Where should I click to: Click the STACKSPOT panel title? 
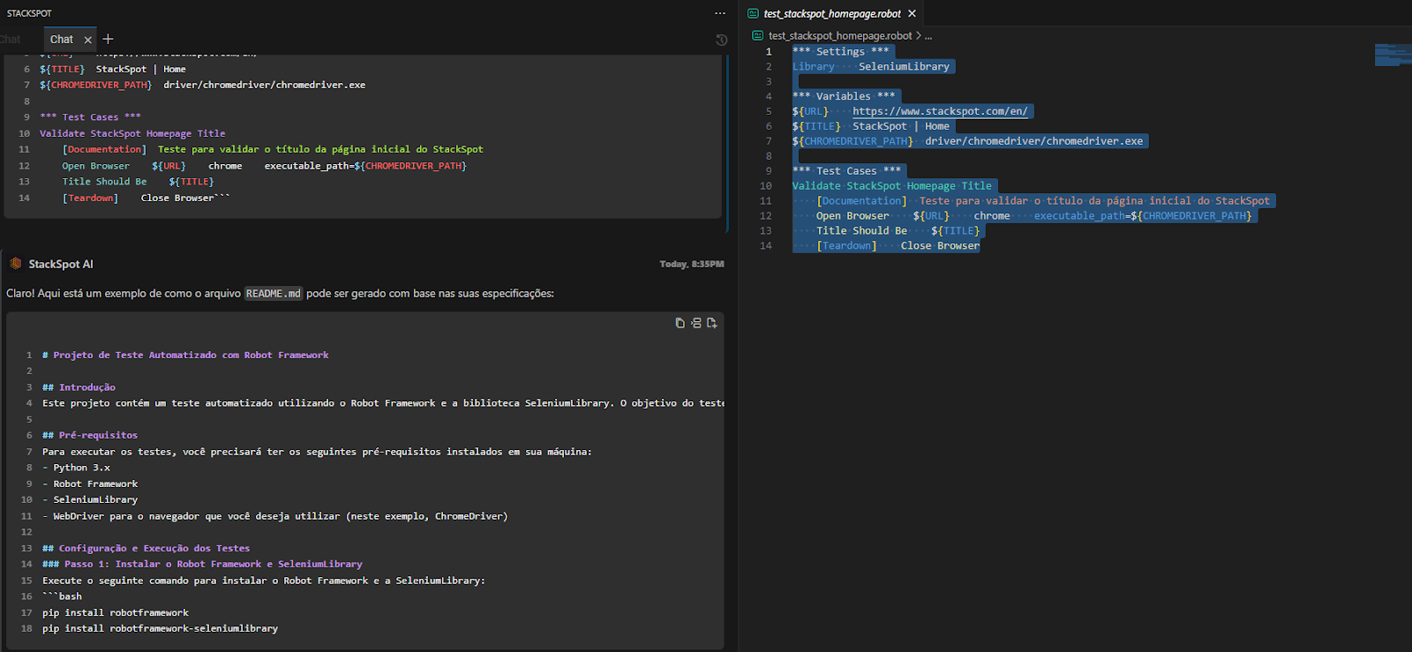point(29,13)
